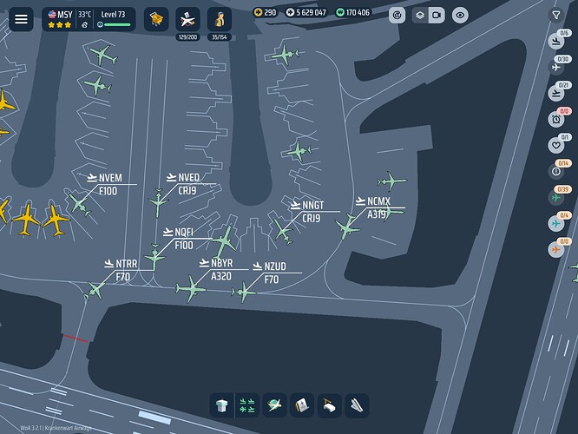Toggle the map layers button
The image size is (578, 434).
tap(419, 15)
